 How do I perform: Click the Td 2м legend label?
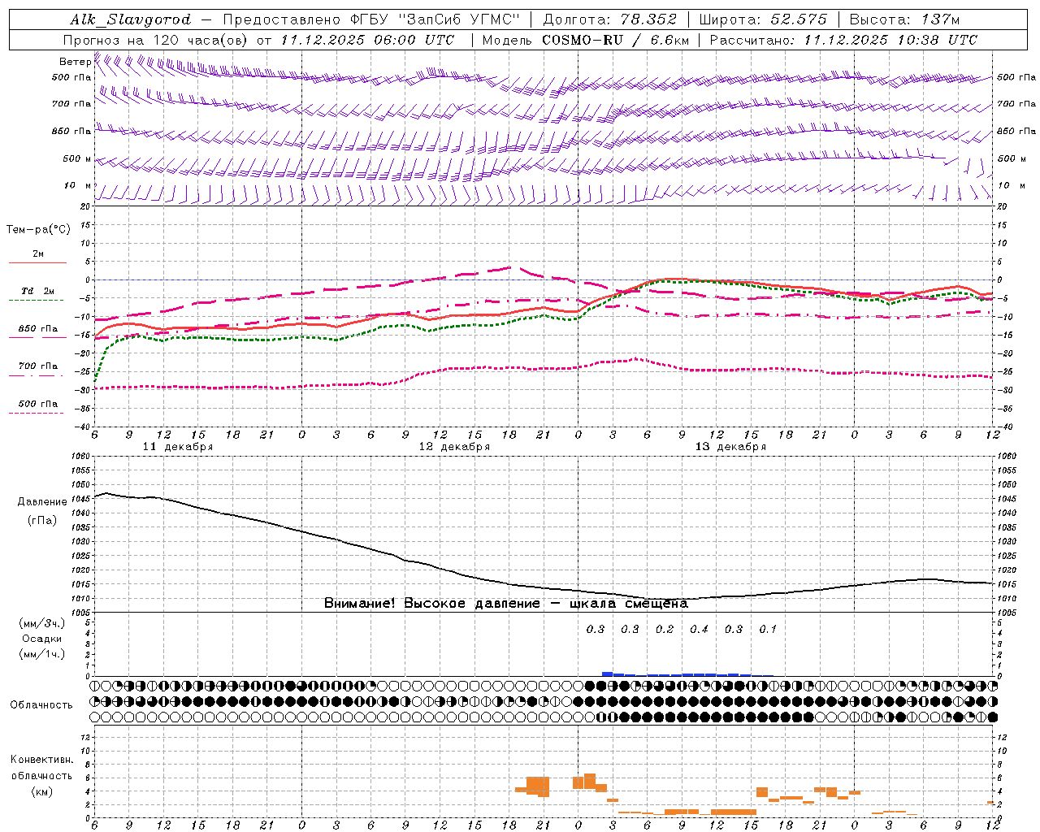(38, 291)
